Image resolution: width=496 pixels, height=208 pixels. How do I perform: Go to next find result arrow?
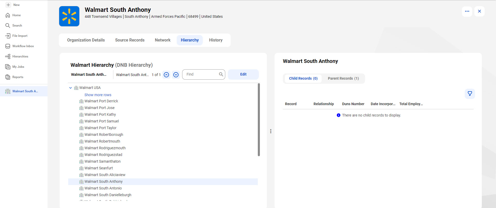tap(176, 75)
